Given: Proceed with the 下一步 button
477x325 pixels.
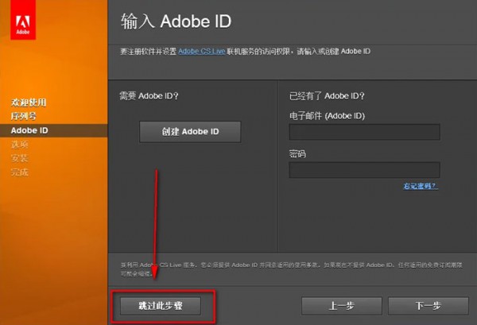Looking at the screenshot, I should tap(429, 306).
